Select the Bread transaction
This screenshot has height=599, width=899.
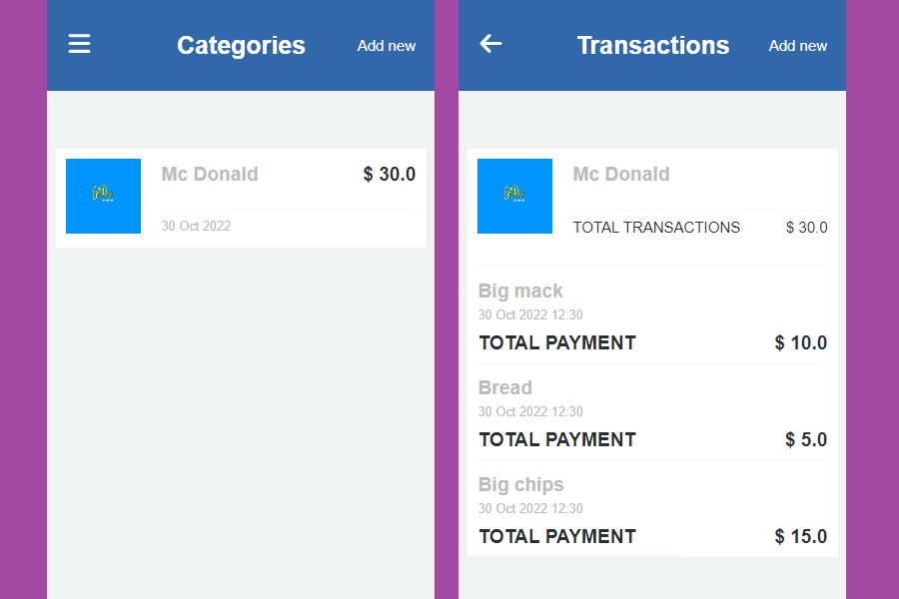504,388
